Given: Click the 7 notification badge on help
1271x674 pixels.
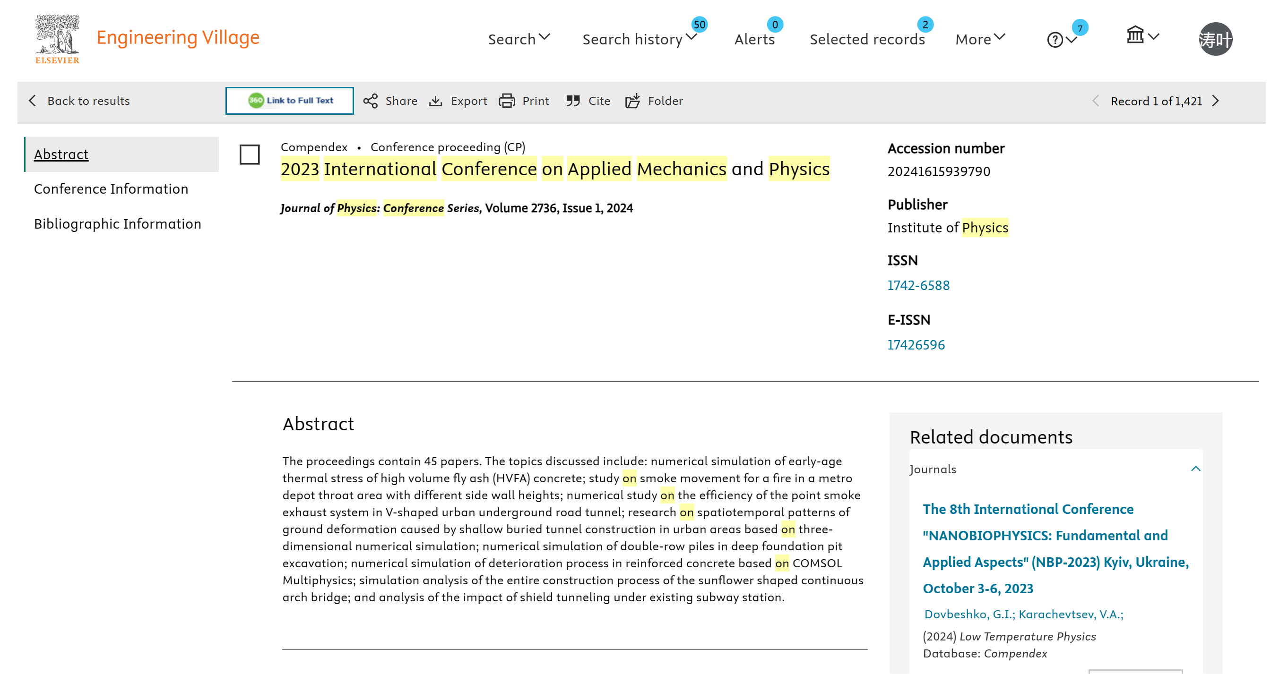Looking at the screenshot, I should (x=1080, y=28).
